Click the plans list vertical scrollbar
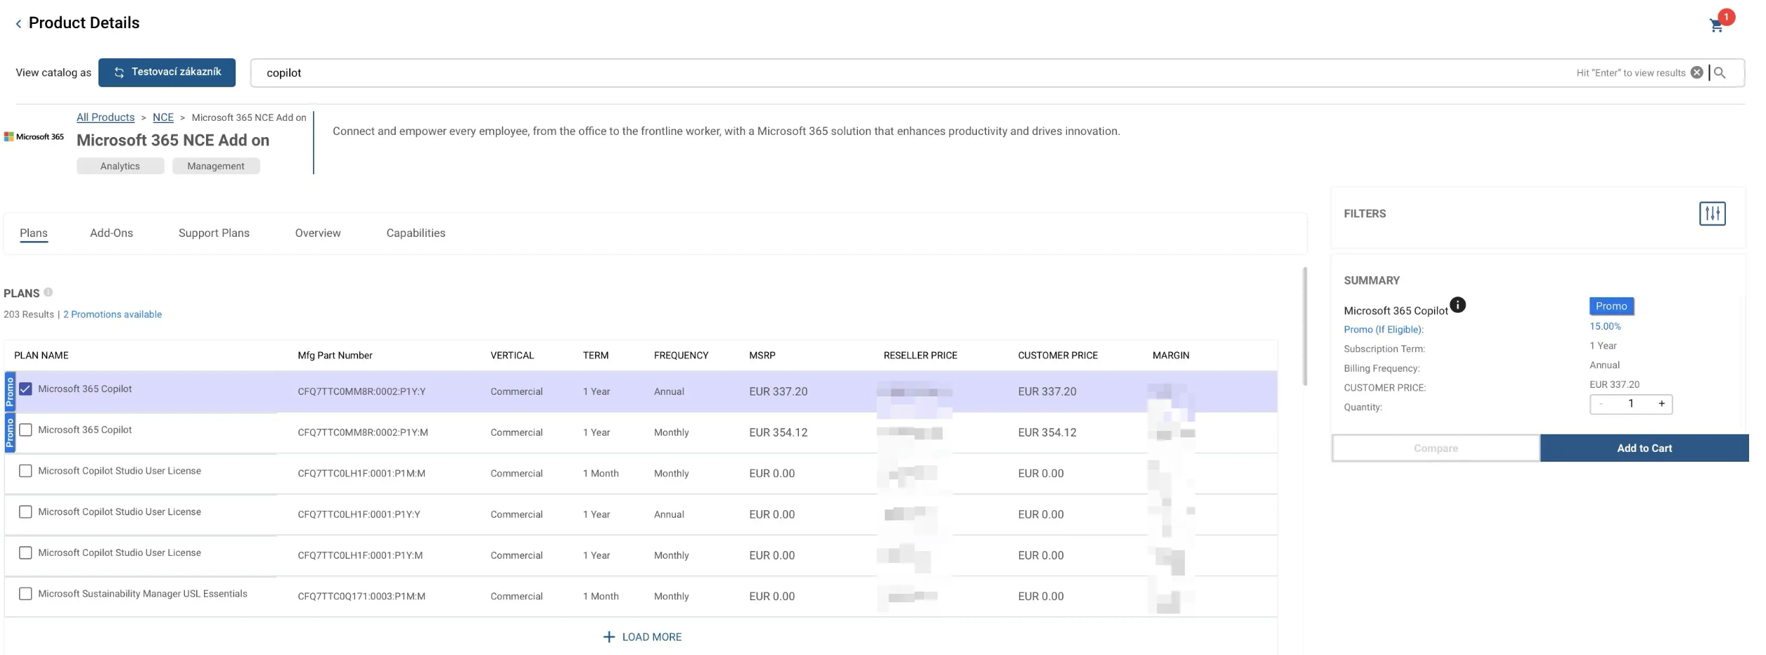Screen dimensions: 1766x655 tap(1305, 326)
